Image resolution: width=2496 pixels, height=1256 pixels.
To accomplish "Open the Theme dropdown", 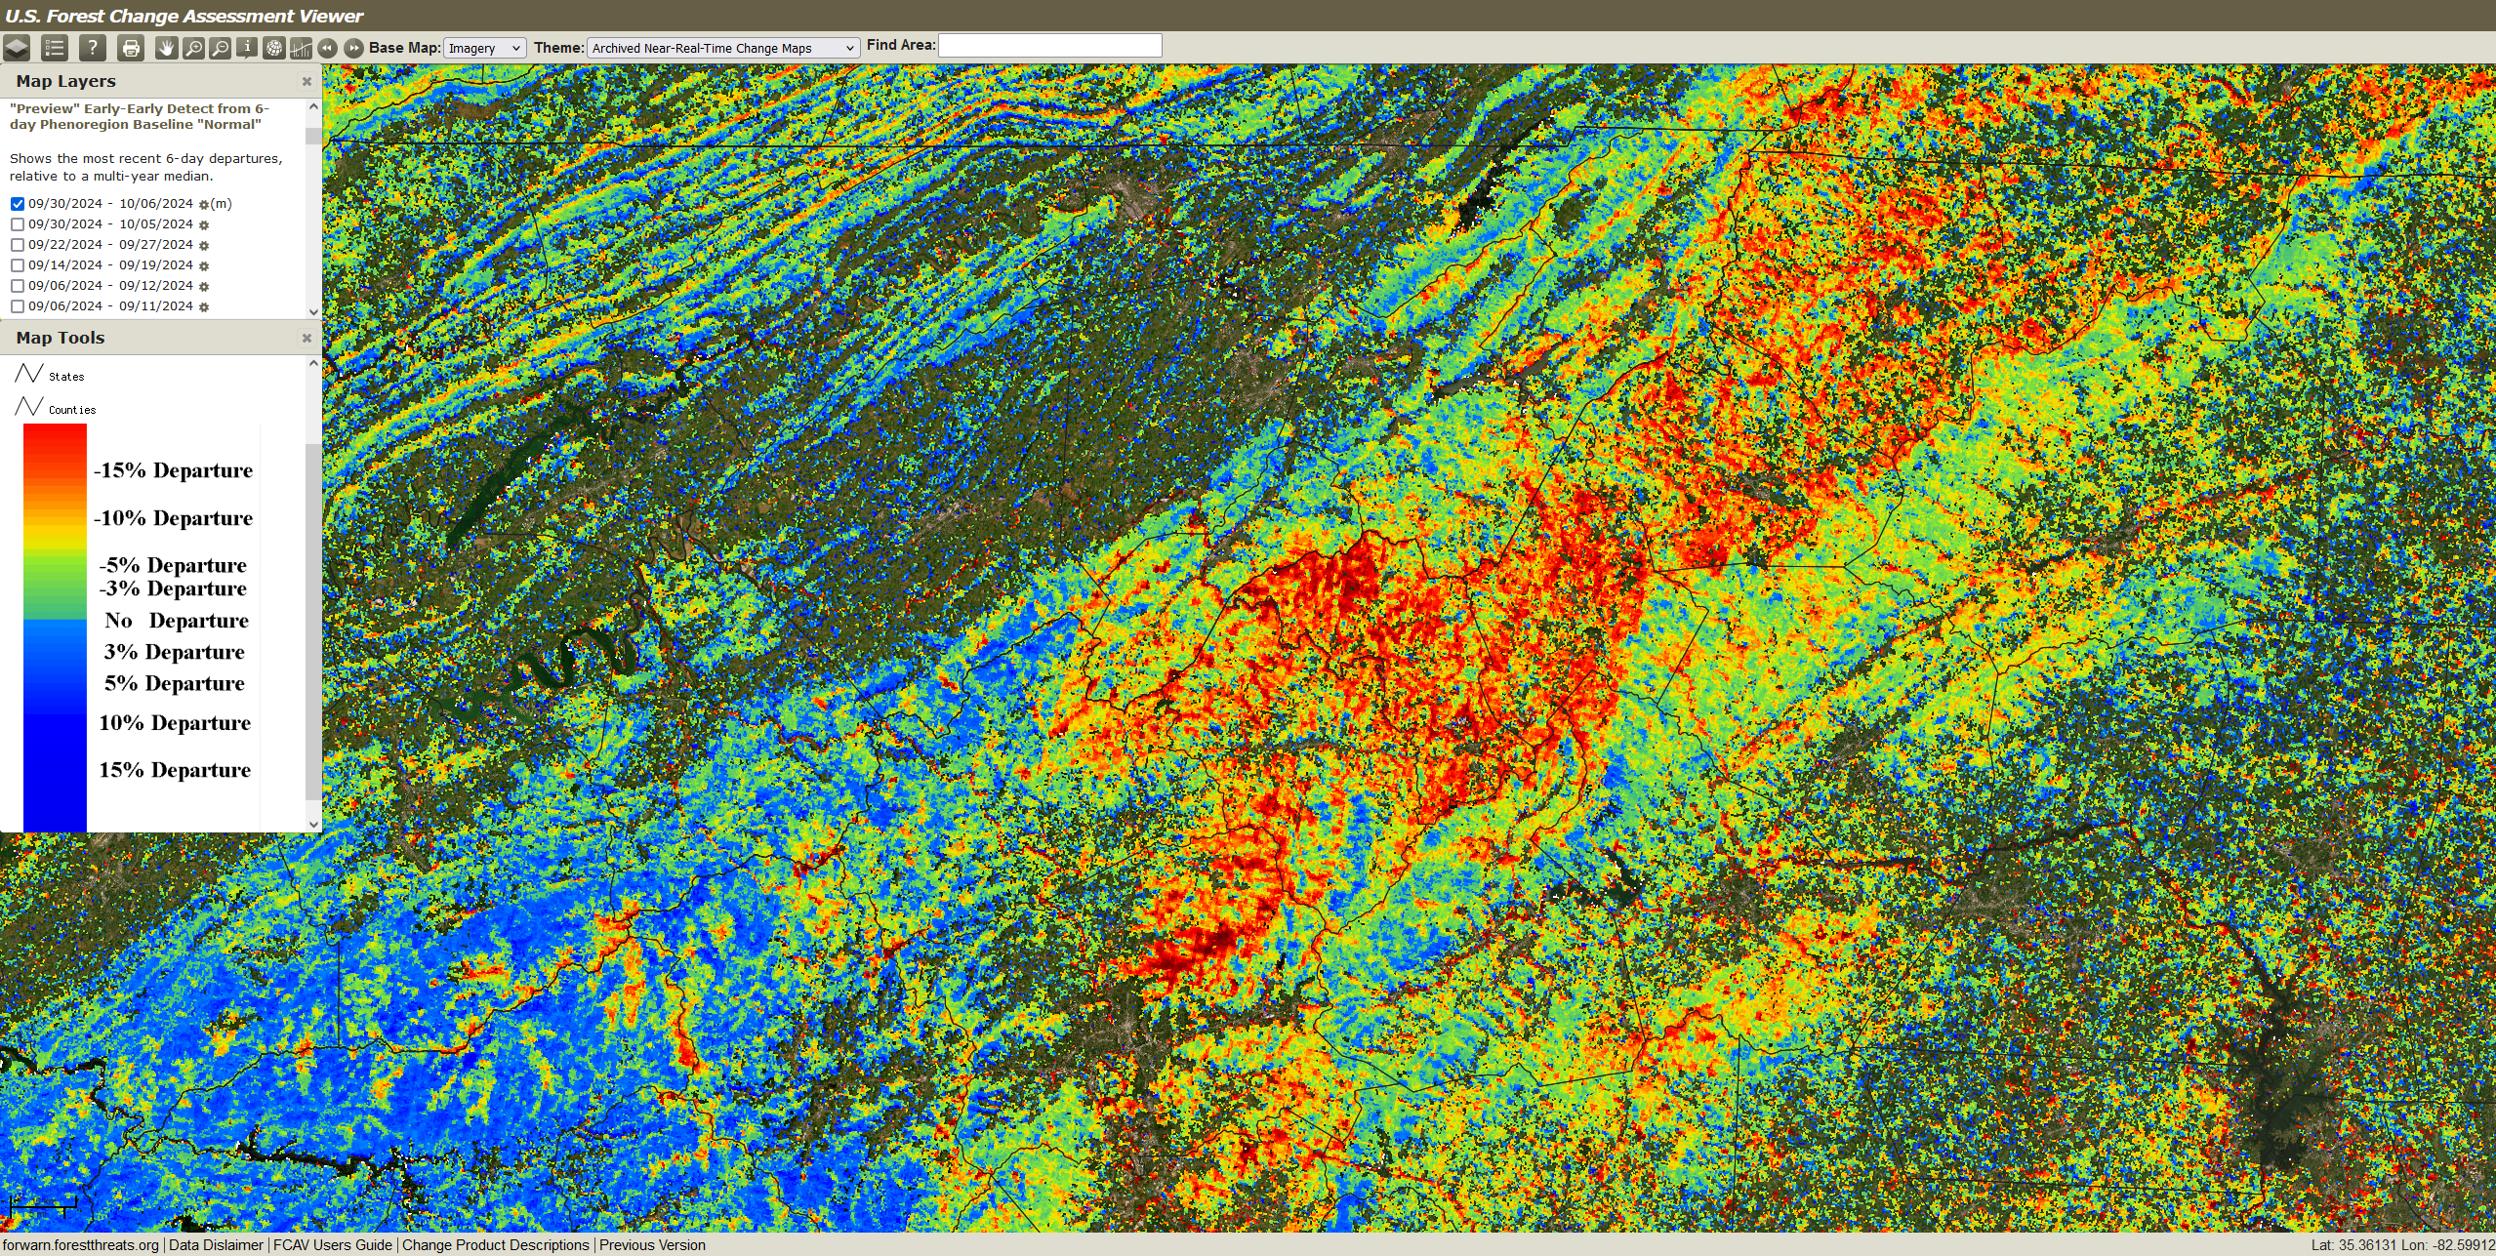I will (722, 48).
